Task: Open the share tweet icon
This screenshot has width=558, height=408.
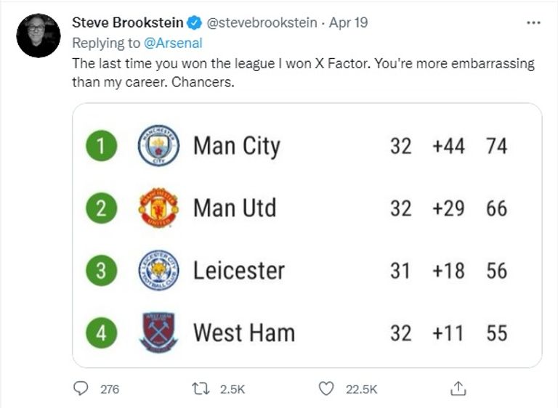Action: pos(458,389)
